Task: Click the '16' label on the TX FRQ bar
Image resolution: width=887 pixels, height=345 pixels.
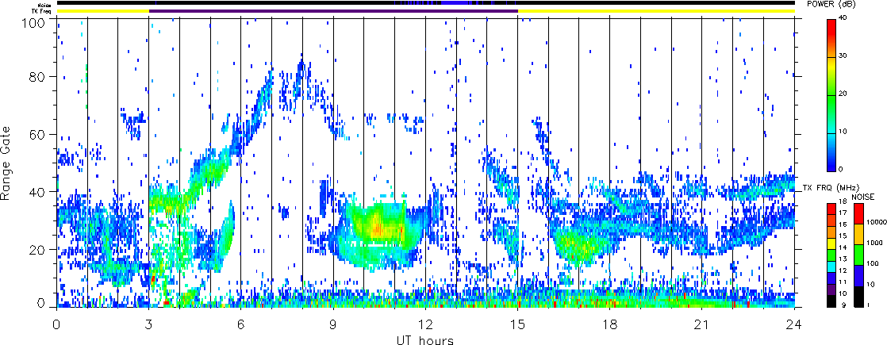Action: click(843, 224)
